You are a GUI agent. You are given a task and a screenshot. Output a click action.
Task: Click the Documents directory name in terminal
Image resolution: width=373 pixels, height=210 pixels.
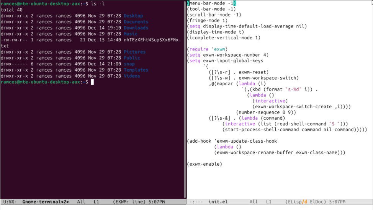136,22
